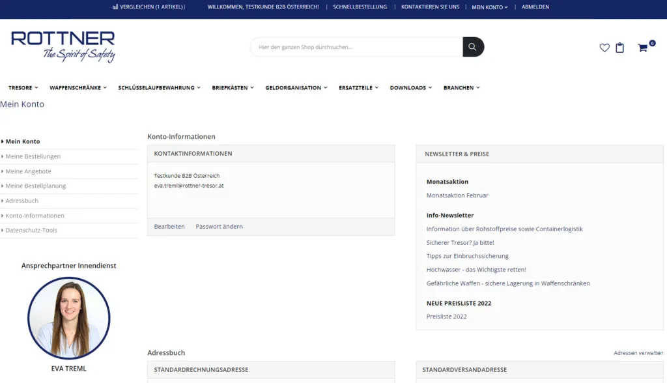Expand the Ersatzteile menu
The height and width of the screenshot is (383, 667).
[359, 88]
